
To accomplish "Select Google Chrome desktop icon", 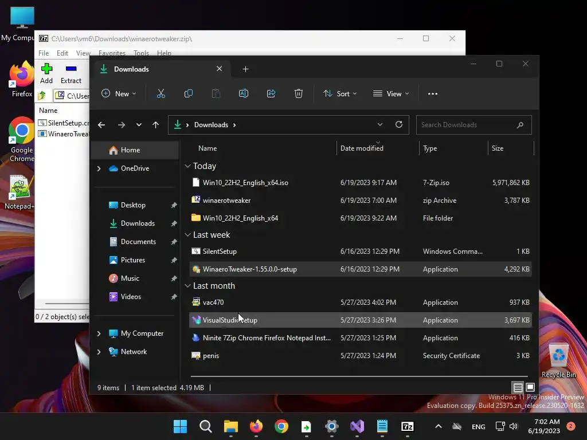I will click(22, 139).
